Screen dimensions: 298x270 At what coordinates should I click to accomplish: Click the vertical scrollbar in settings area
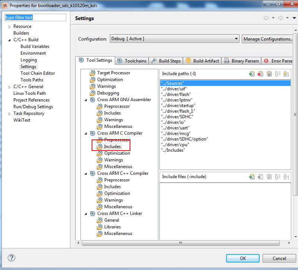coord(295,115)
